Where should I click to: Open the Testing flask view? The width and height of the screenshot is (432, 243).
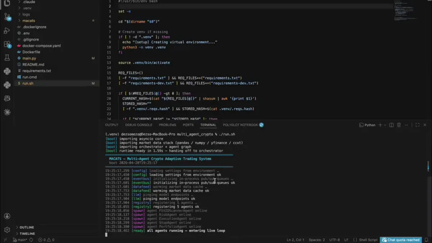point(7,58)
